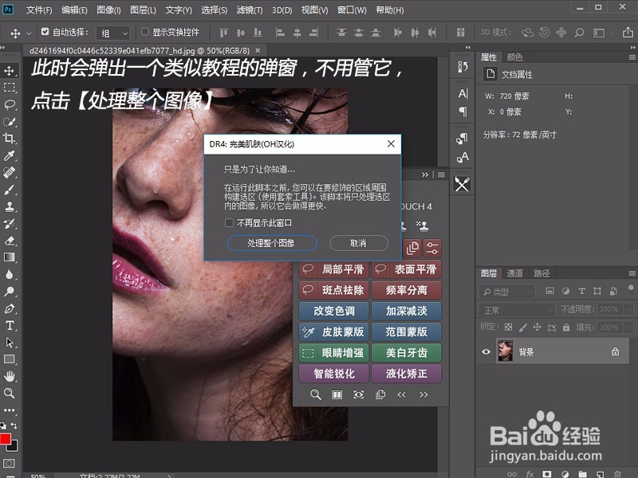
Task: Open the Properties panel flyout menu
Action: (x=632, y=57)
